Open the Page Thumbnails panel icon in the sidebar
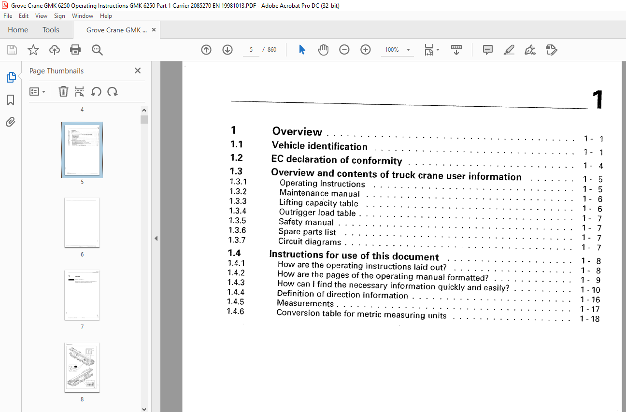The width and height of the screenshot is (626, 412). point(11,77)
